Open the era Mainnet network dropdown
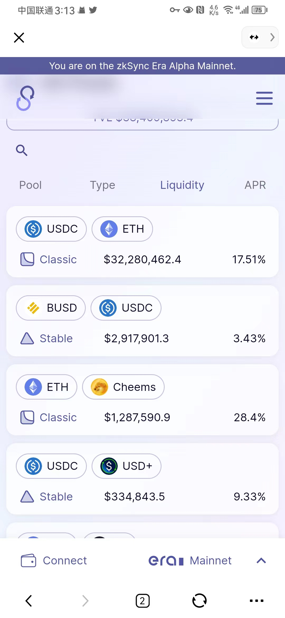 (190, 560)
